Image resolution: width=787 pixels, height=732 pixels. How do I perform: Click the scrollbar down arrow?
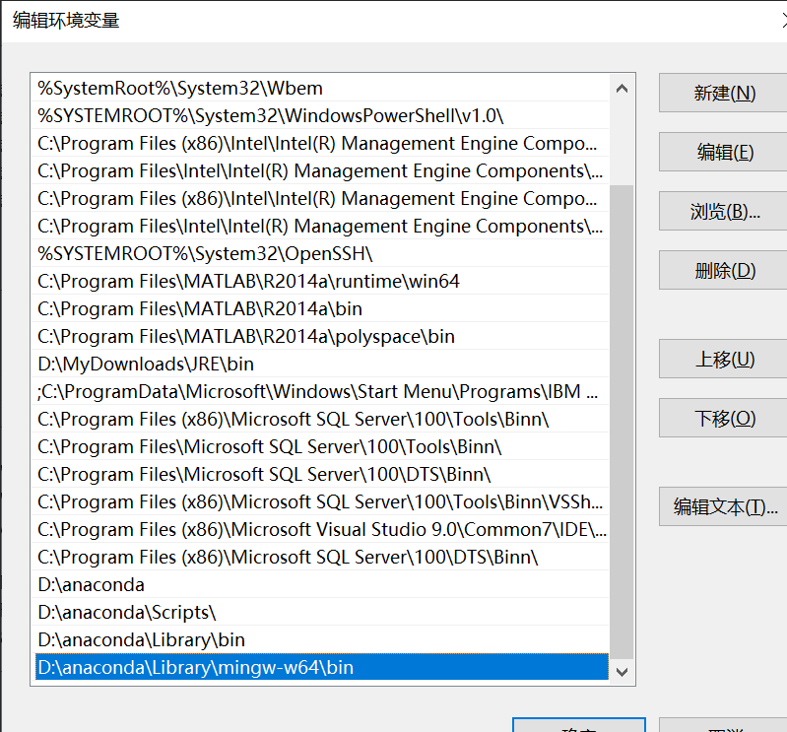point(622,671)
